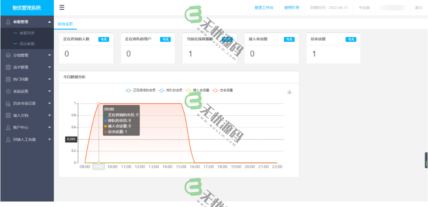Switch to the 后台主页 tab

[x=65, y=24]
